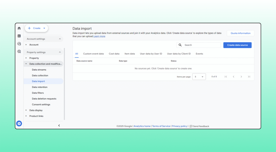Screen dimensions: 276x152
Task: Click the Quota information button
Action: tap(240, 33)
